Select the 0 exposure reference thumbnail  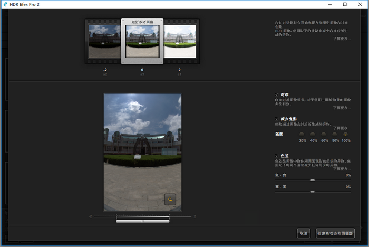coord(142,42)
